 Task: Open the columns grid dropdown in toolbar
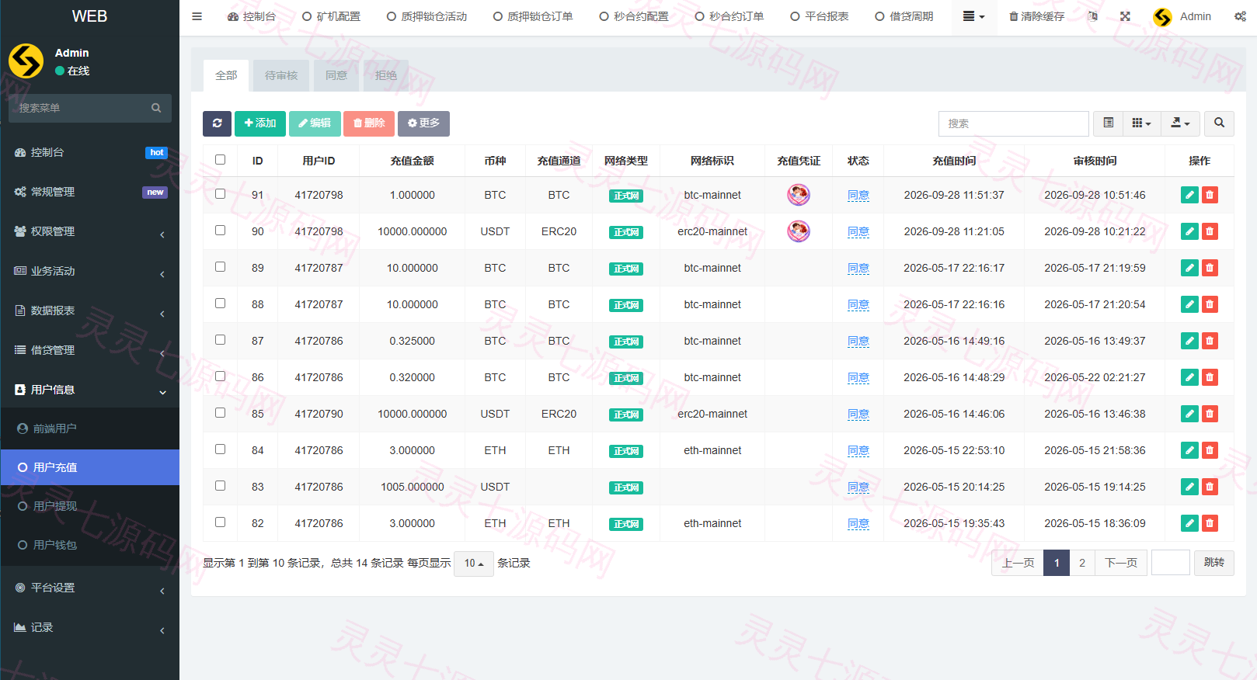pyautogui.click(x=1142, y=123)
